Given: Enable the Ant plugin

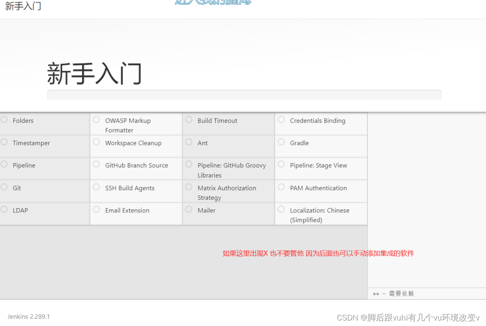Looking at the screenshot, I should (189, 142).
